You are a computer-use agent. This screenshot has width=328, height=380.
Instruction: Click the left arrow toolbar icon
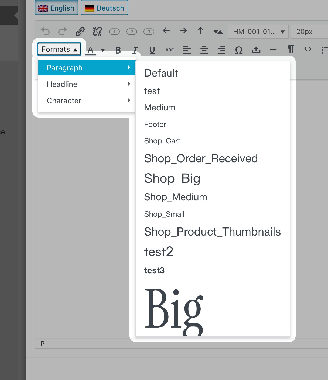point(166,31)
